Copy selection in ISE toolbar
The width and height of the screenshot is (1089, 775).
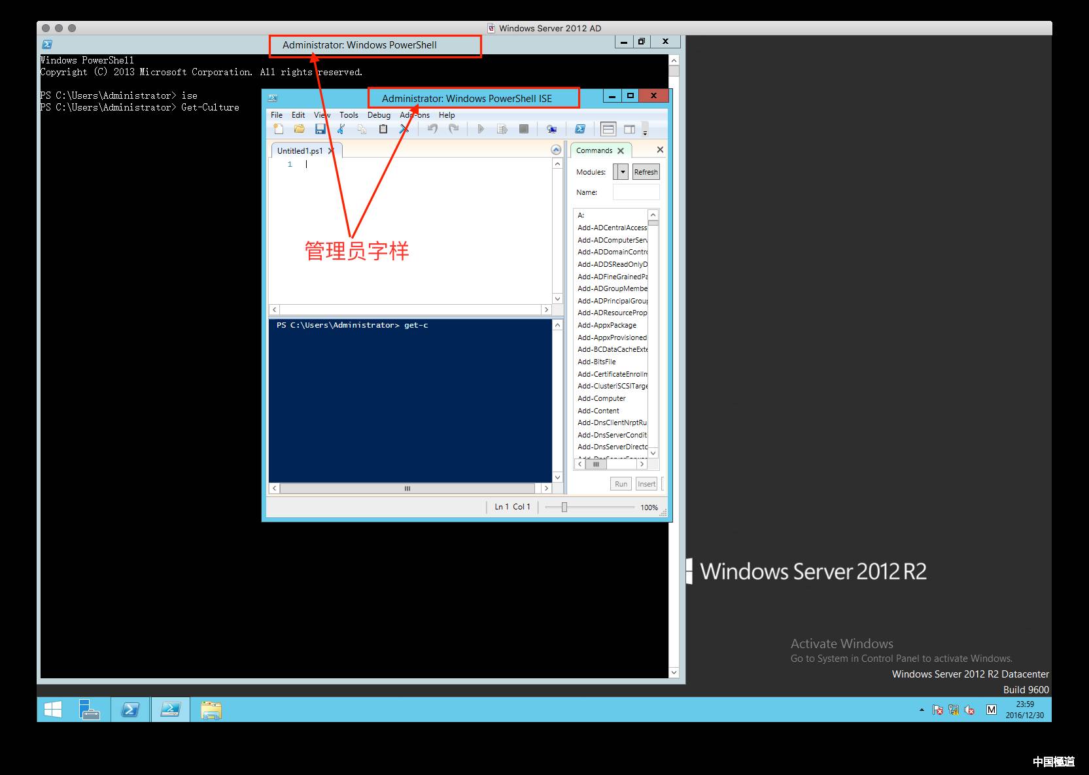pos(362,129)
